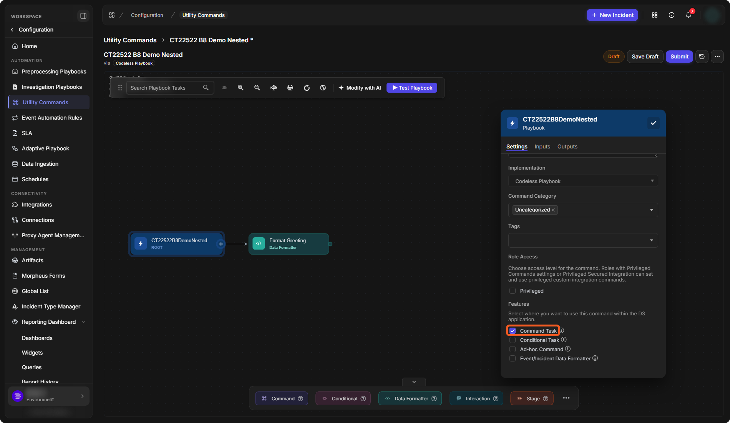730x423 pixels.
Task: Switch to the Inputs tab
Action: 542,147
